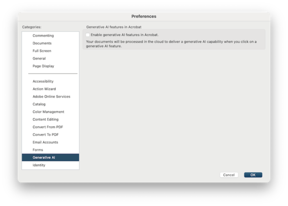
Task: Select Adobe Online Services category
Action: pos(51,97)
